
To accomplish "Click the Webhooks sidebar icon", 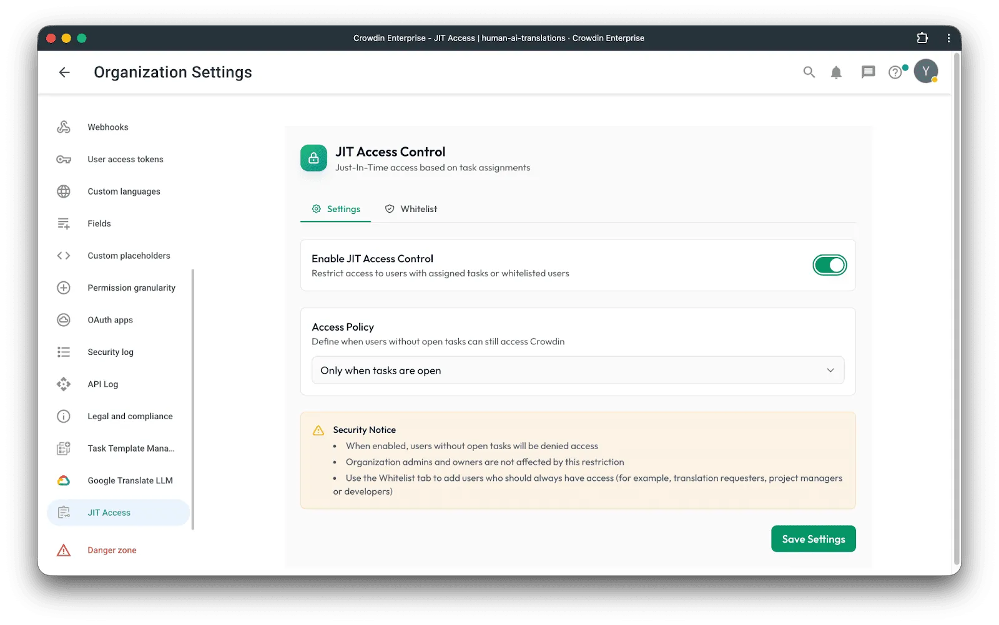I will pyautogui.click(x=64, y=127).
